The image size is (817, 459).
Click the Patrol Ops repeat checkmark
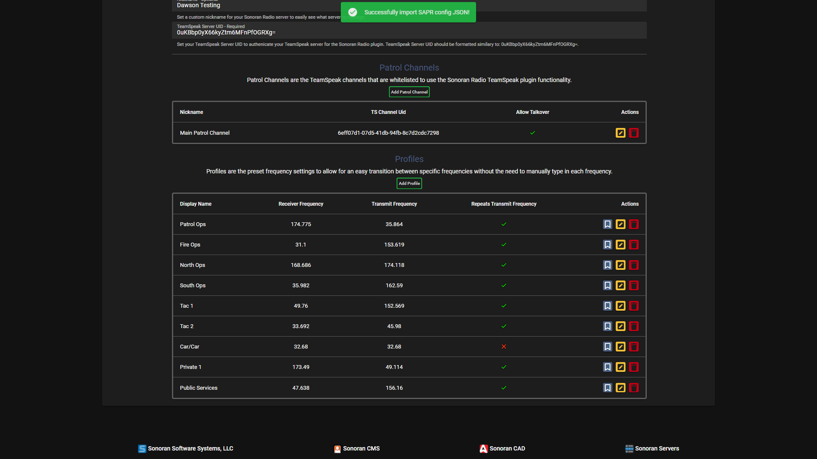point(504,224)
